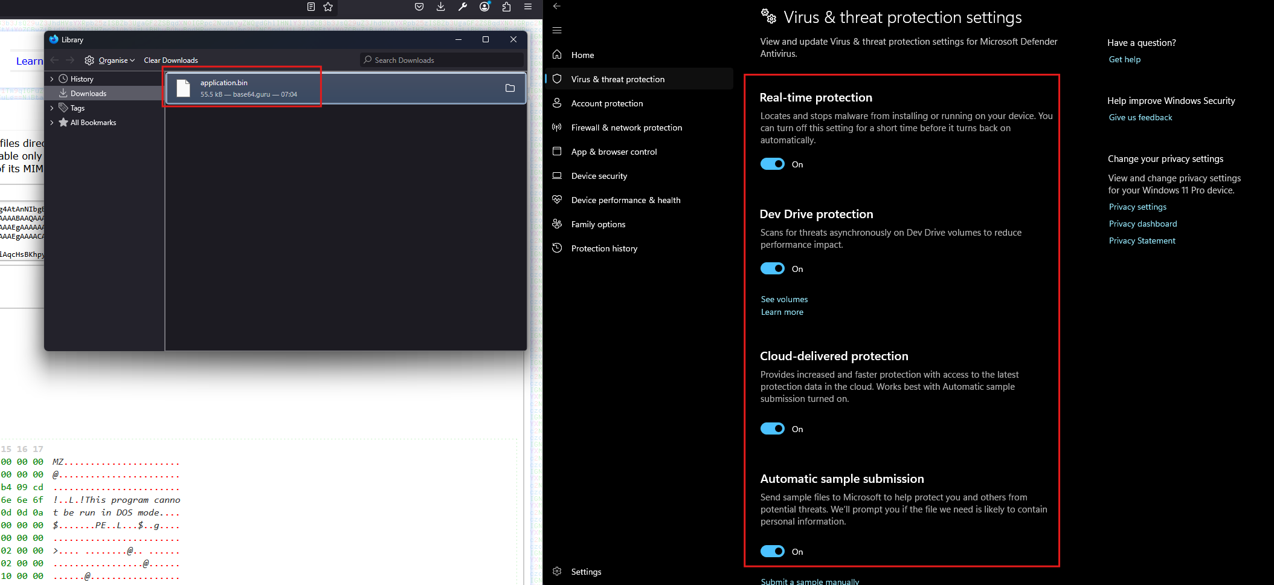The height and width of the screenshot is (585, 1274).
Task: Click Clear Downloads button
Action: pyautogui.click(x=171, y=60)
